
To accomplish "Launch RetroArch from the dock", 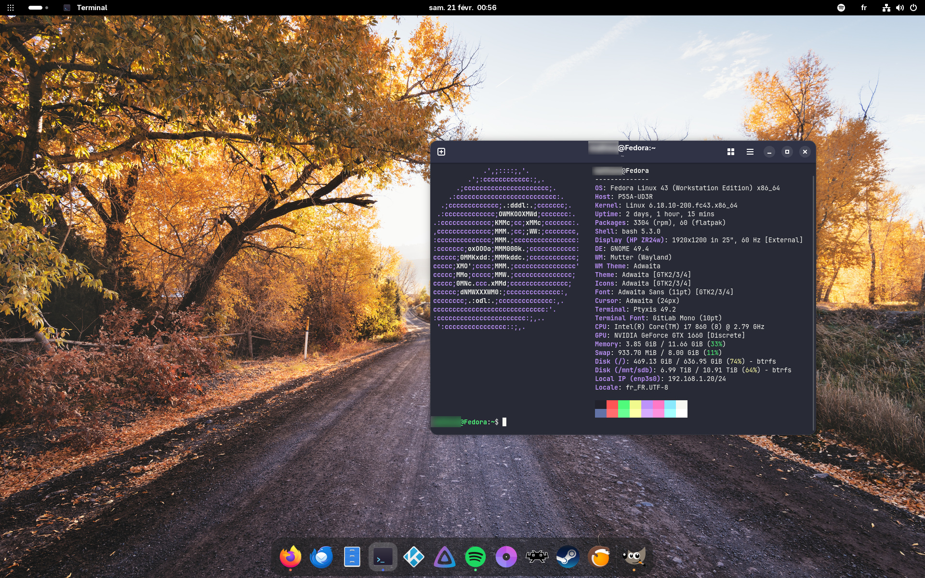I will (537, 557).
